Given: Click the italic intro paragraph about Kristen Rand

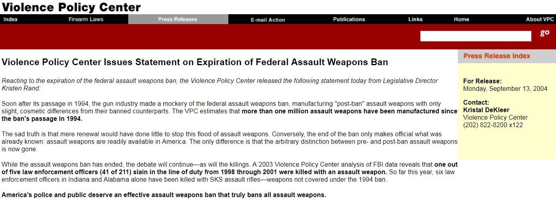Looking at the screenshot, I should (x=220, y=85).
